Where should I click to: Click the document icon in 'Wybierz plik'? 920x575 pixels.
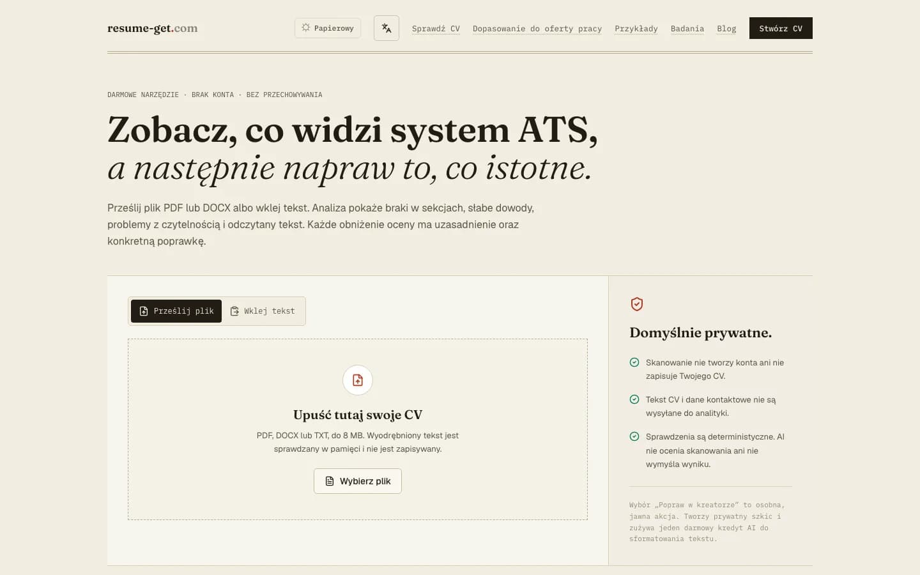coord(330,481)
